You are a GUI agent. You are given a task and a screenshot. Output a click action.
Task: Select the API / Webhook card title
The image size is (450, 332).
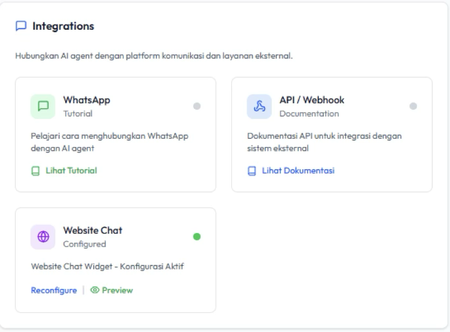[x=312, y=100]
